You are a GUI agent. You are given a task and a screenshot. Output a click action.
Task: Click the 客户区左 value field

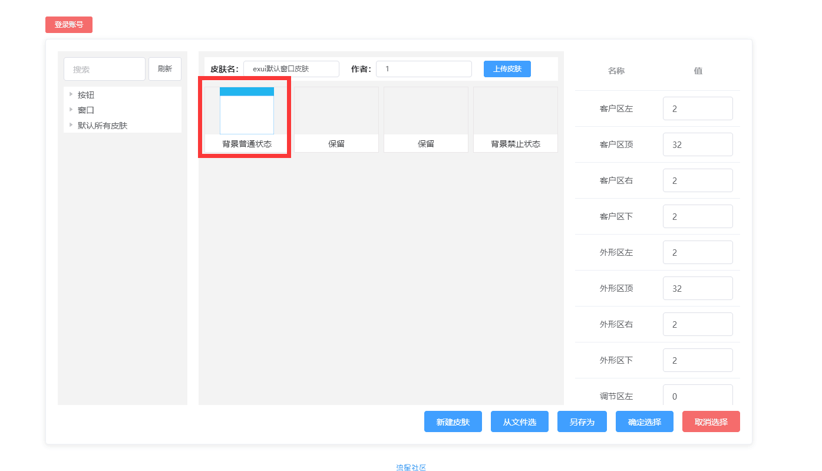click(x=697, y=109)
